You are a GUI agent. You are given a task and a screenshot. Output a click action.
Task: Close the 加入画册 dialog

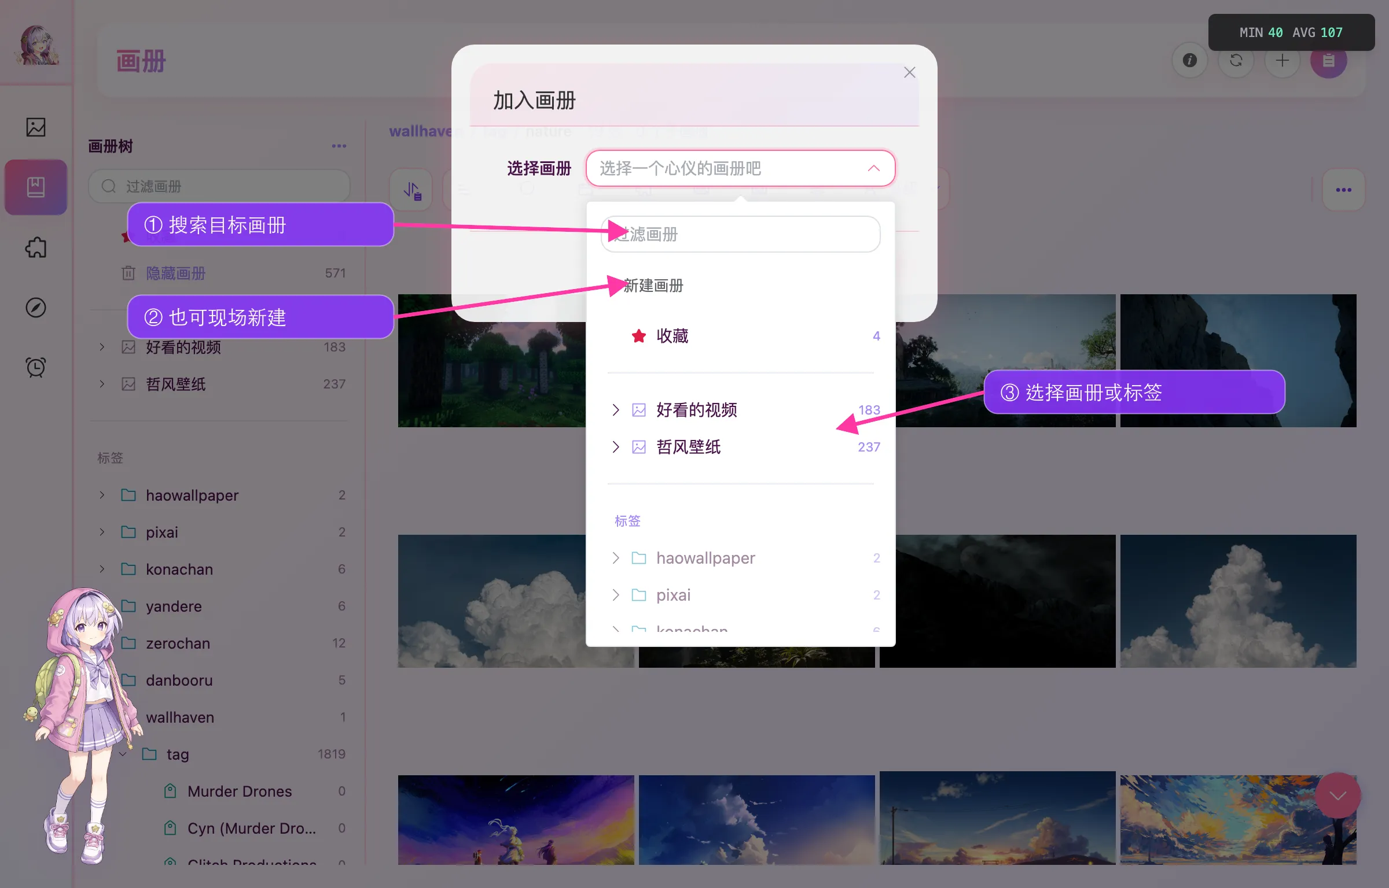[910, 72]
